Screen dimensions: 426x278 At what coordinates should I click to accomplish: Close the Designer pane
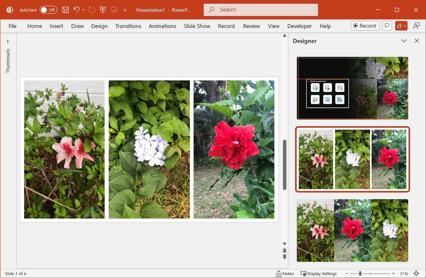[417, 41]
